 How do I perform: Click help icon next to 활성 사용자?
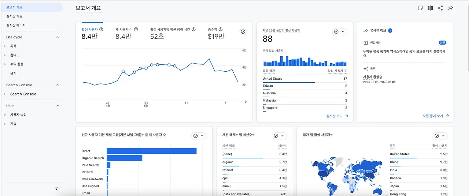point(101,29)
